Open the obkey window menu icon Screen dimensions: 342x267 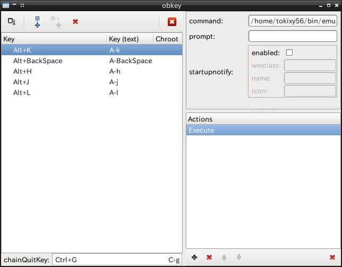click(x=6, y=5)
